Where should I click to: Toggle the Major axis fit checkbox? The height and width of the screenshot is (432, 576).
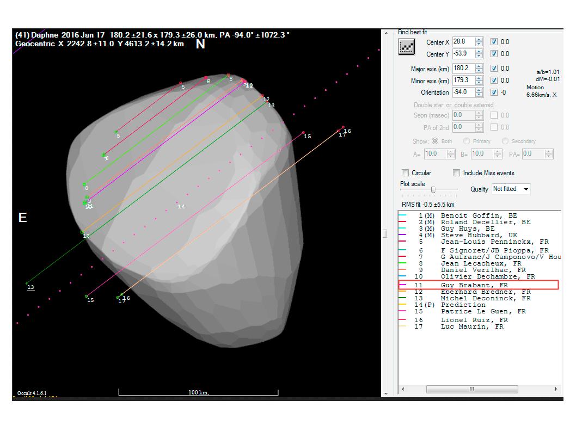coord(494,68)
